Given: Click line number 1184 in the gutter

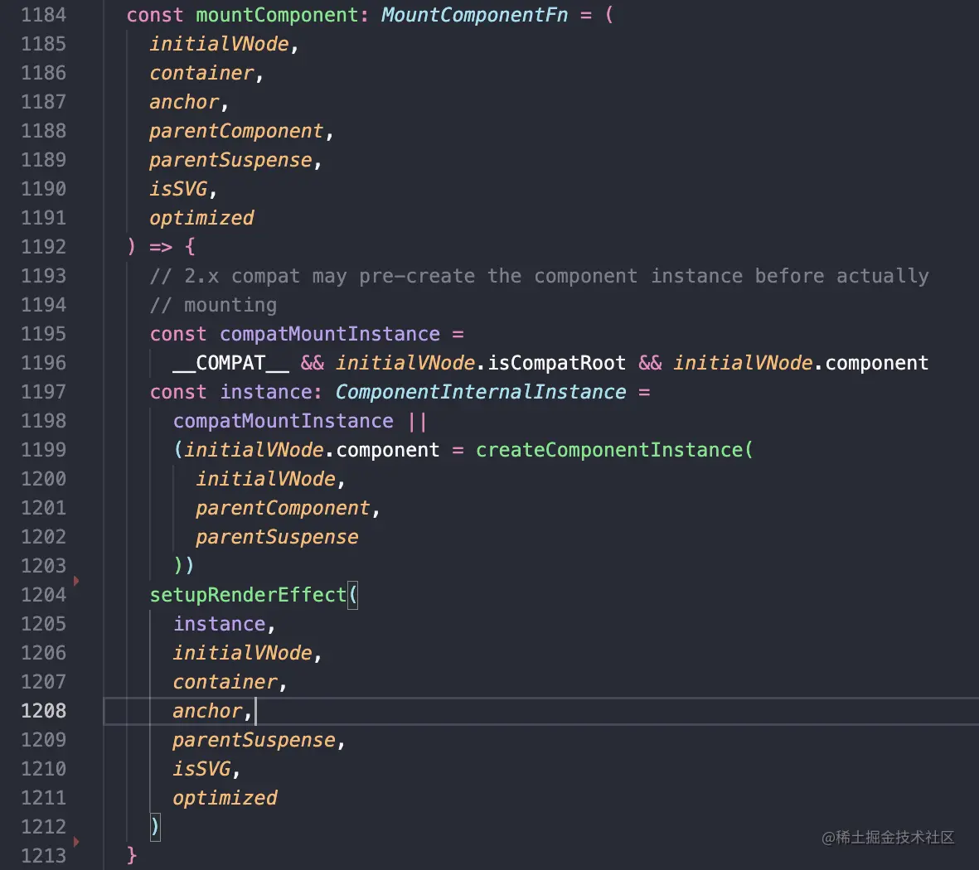Looking at the screenshot, I should pyautogui.click(x=44, y=15).
